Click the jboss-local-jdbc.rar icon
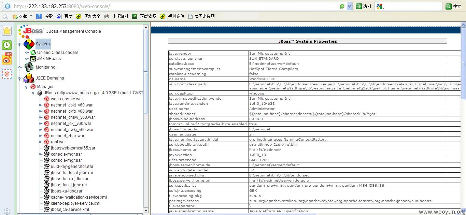466x215 pixels. [x=47, y=185]
